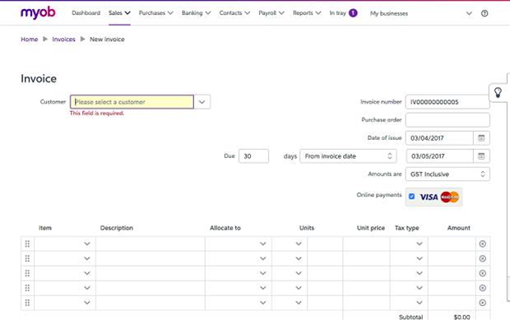Image resolution: width=510 pixels, height=320 pixels.
Task: Grab the fifth row drag handle
Action: 27,303
